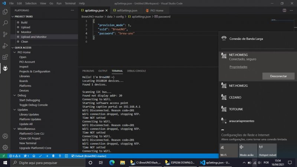Open the Windows Start menu
This screenshot has height=167, width=297.
[5, 163]
